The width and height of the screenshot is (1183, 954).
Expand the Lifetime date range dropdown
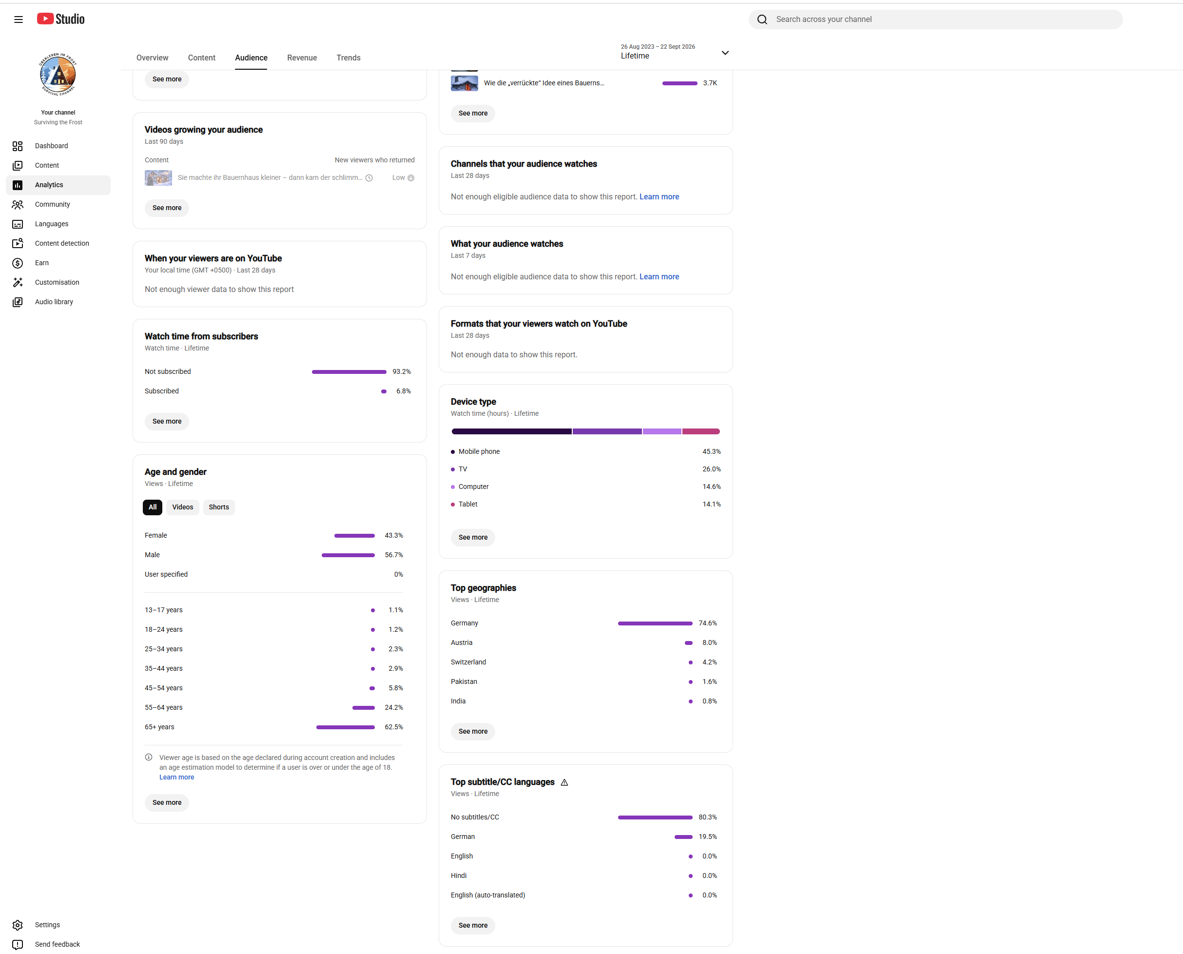675,52
